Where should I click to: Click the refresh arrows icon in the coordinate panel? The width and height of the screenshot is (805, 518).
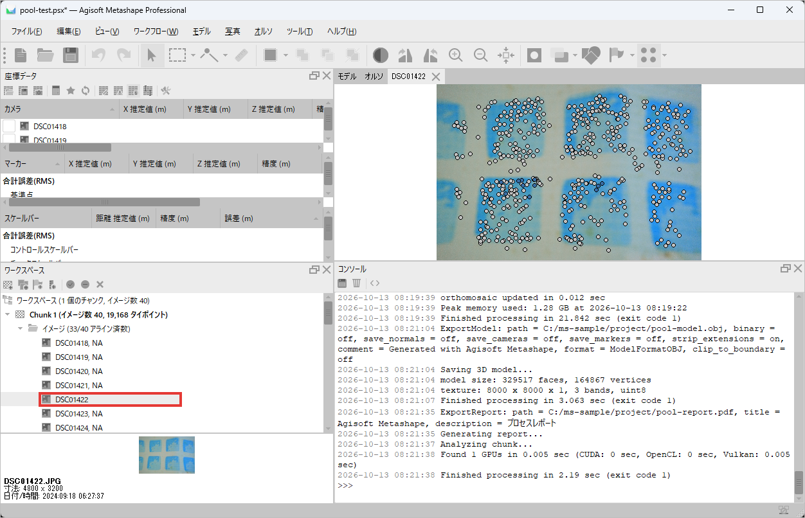tap(85, 91)
